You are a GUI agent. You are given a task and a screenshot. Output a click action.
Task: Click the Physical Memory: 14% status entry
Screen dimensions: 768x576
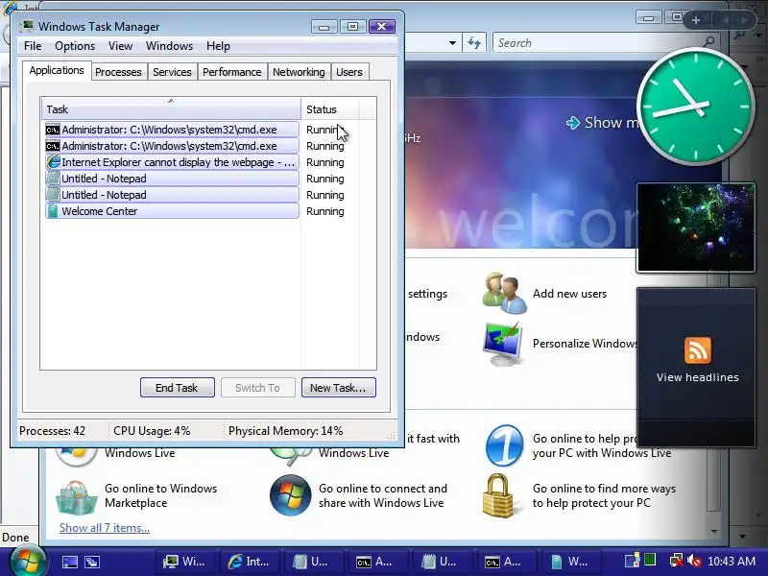(285, 431)
